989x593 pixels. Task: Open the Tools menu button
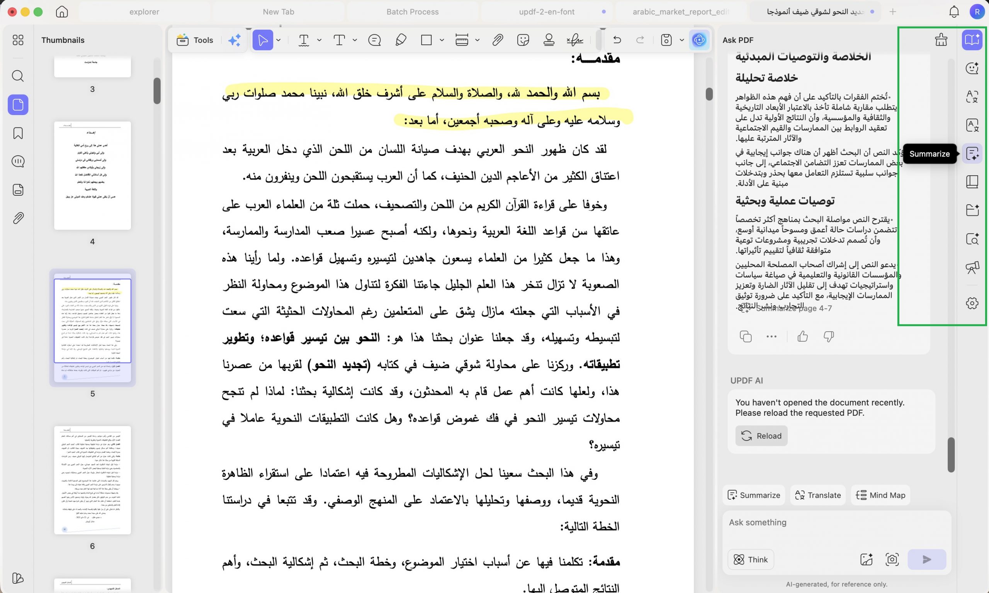[195, 40]
